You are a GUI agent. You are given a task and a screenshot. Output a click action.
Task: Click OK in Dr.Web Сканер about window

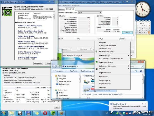click(57, 107)
